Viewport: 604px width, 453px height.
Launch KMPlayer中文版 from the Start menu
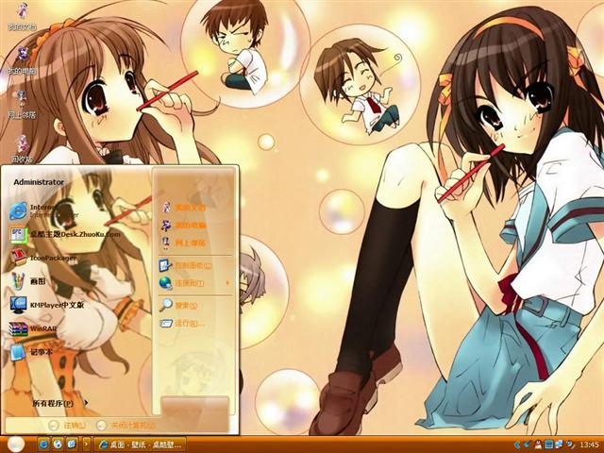point(47,305)
